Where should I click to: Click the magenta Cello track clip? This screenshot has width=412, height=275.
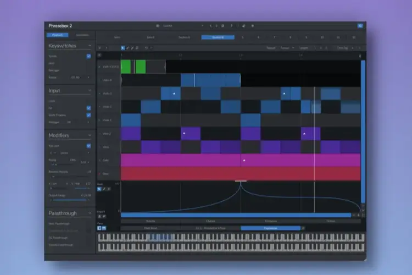(x=241, y=160)
